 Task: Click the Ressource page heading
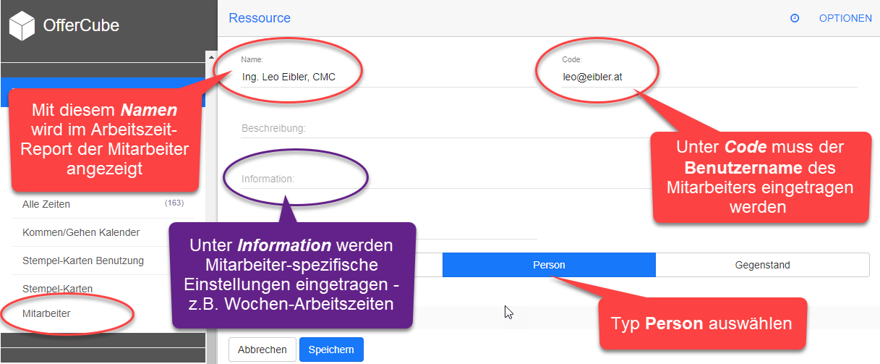tap(259, 18)
